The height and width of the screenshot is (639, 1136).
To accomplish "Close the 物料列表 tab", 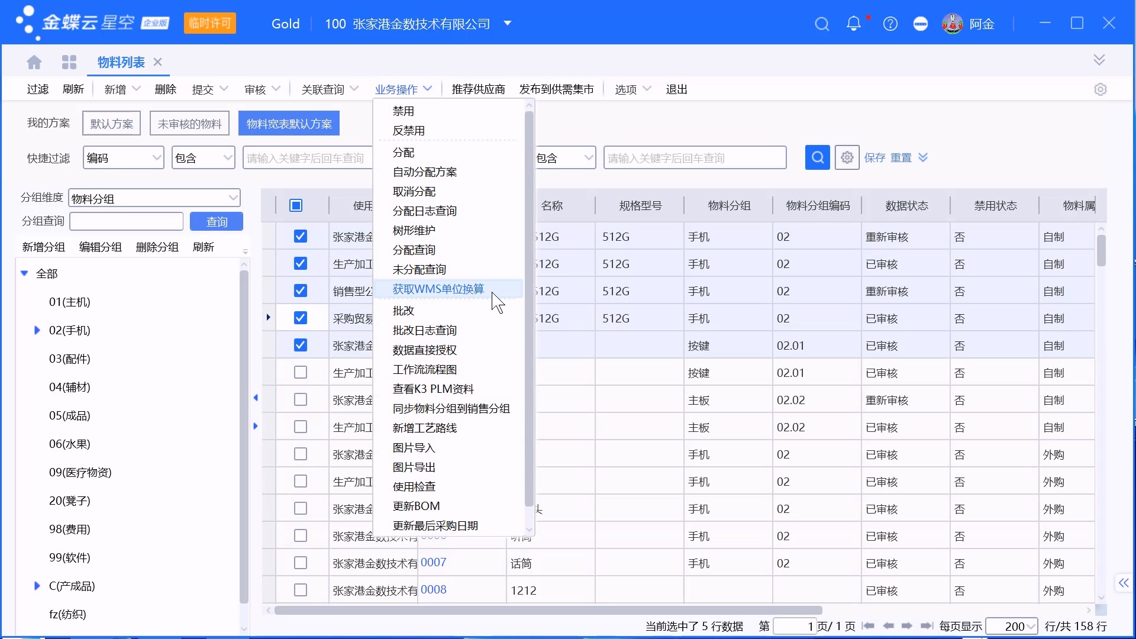I will pos(158,62).
